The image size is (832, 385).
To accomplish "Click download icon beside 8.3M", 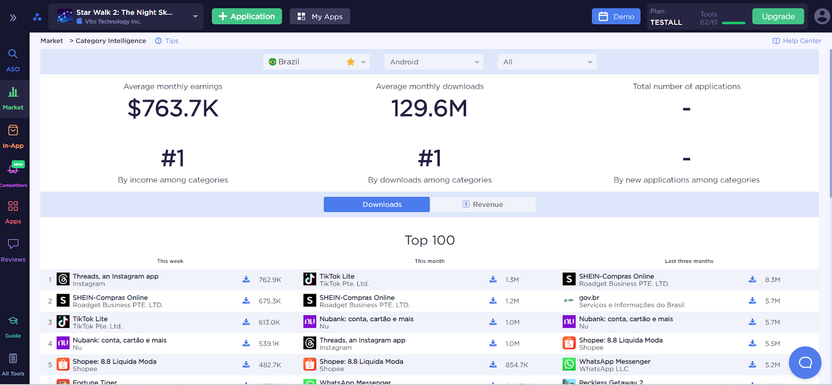I will click(752, 280).
